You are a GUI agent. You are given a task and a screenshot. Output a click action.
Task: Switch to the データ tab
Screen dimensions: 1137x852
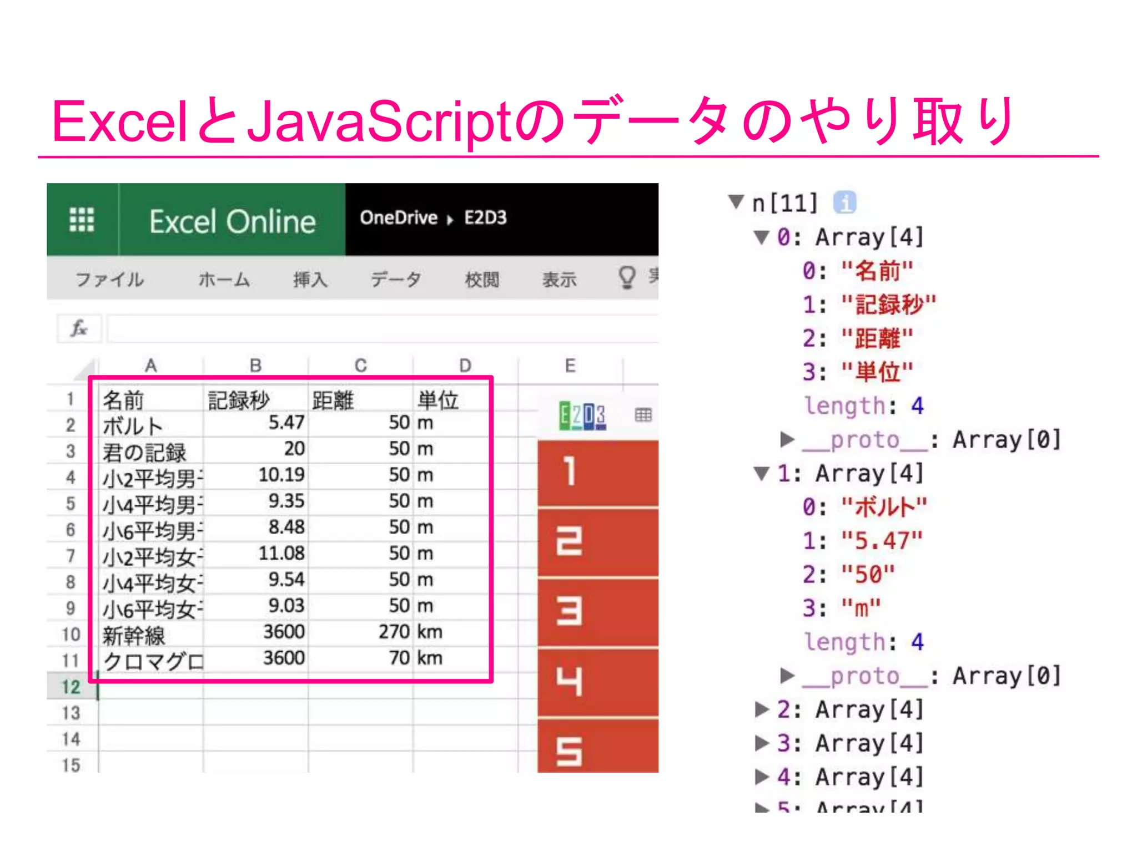[396, 279]
